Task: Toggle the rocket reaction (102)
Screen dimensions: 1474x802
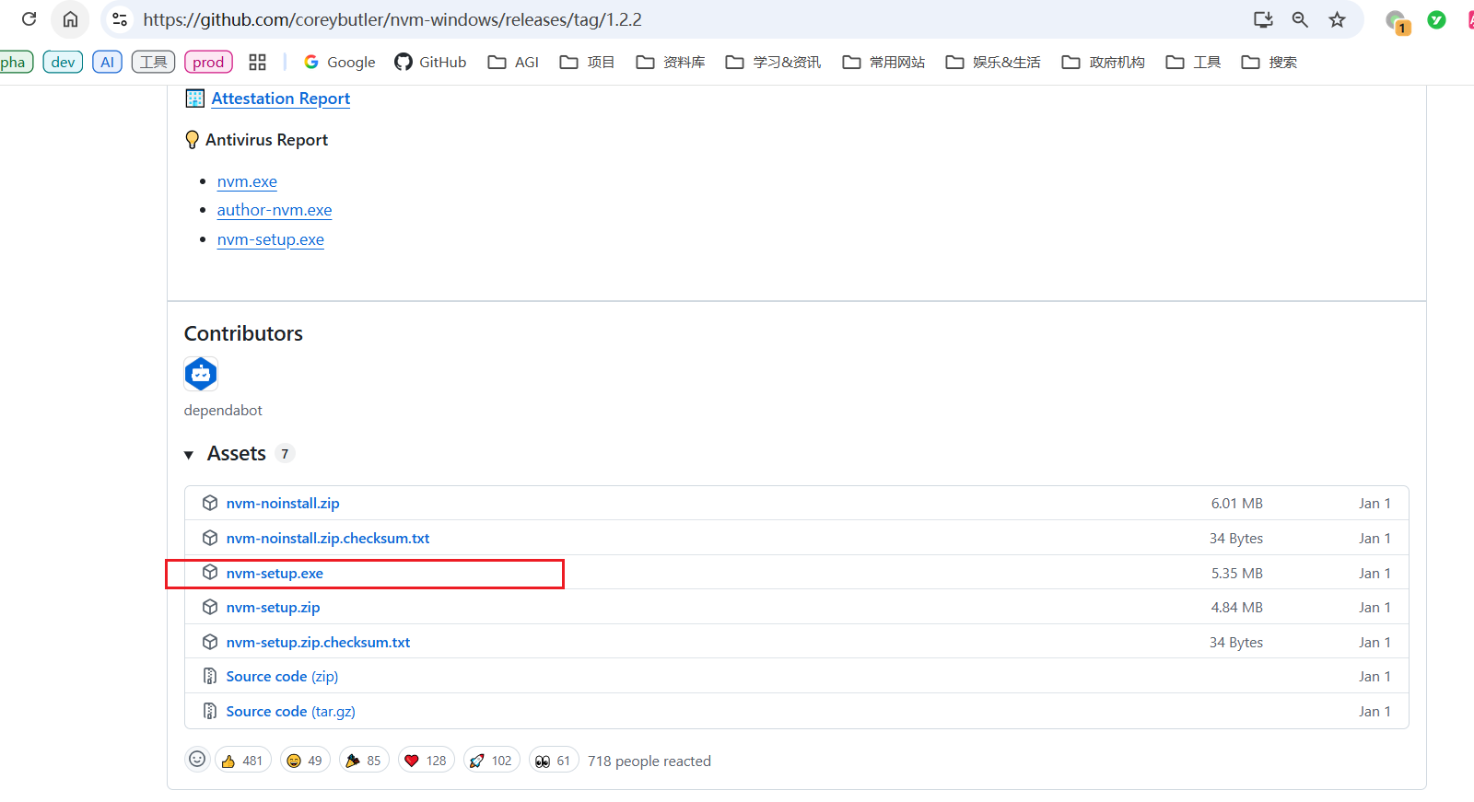Action: coord(491,761)
